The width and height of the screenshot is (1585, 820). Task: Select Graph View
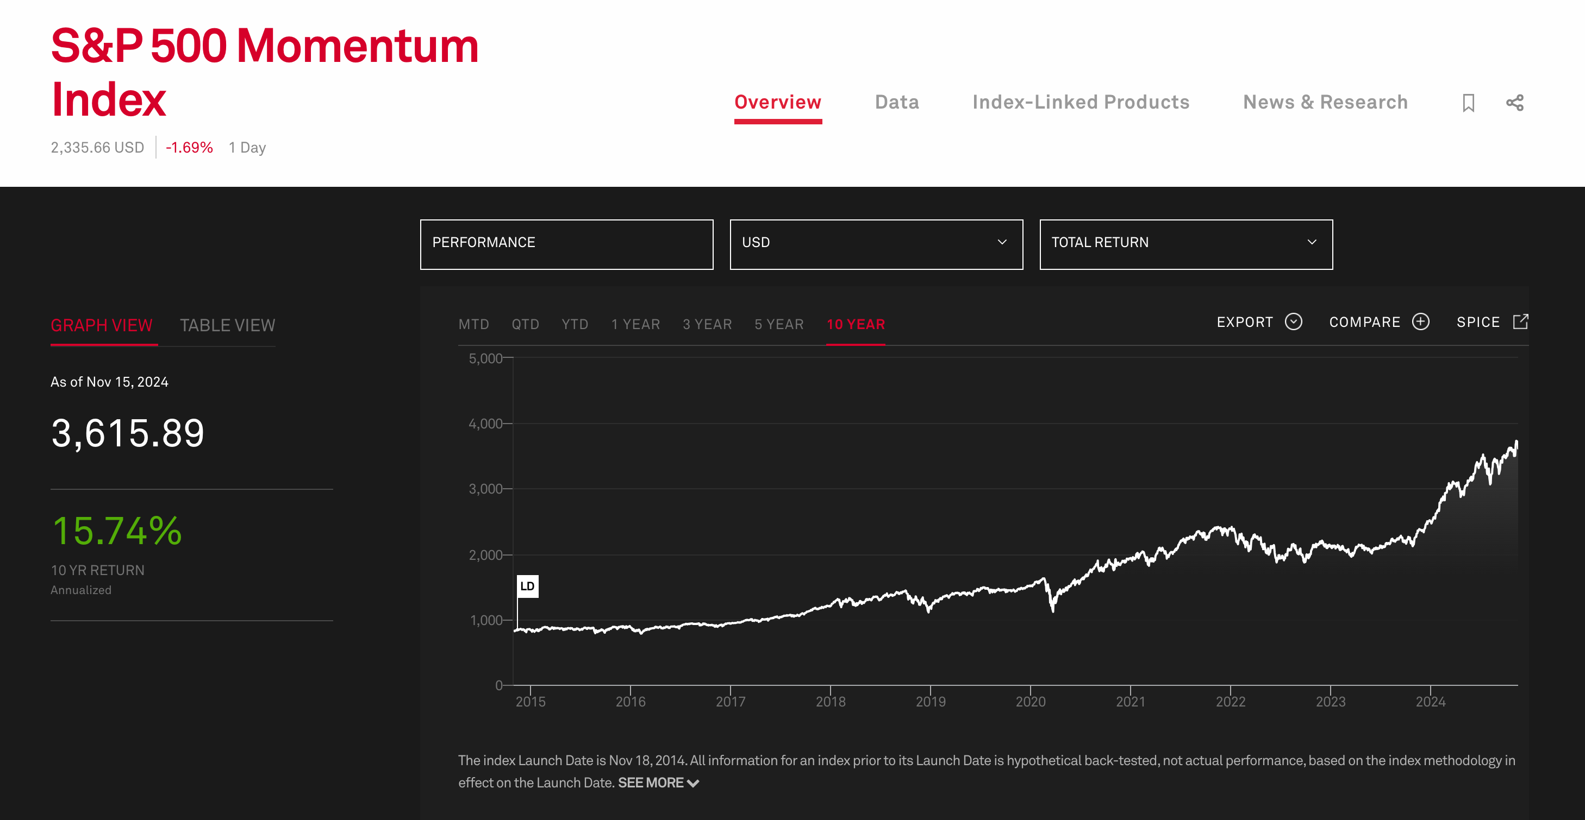point(102,325)
